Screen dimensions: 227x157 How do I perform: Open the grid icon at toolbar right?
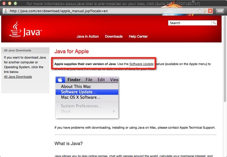tap(220, 11)
